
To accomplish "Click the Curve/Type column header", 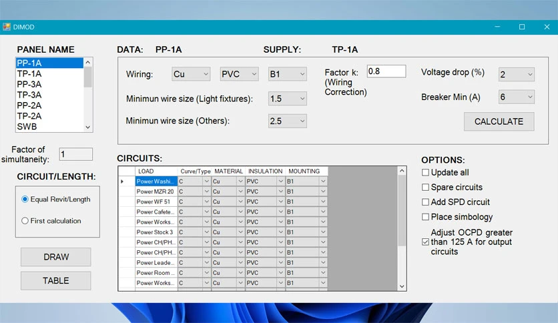I will coord(195,171).
